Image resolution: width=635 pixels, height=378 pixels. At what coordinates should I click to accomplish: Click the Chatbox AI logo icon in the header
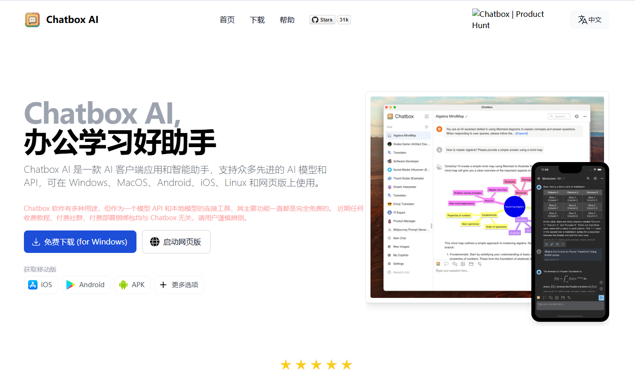32,20
